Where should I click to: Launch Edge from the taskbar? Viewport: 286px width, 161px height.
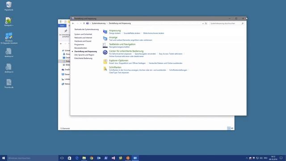(x=77, y=158)
